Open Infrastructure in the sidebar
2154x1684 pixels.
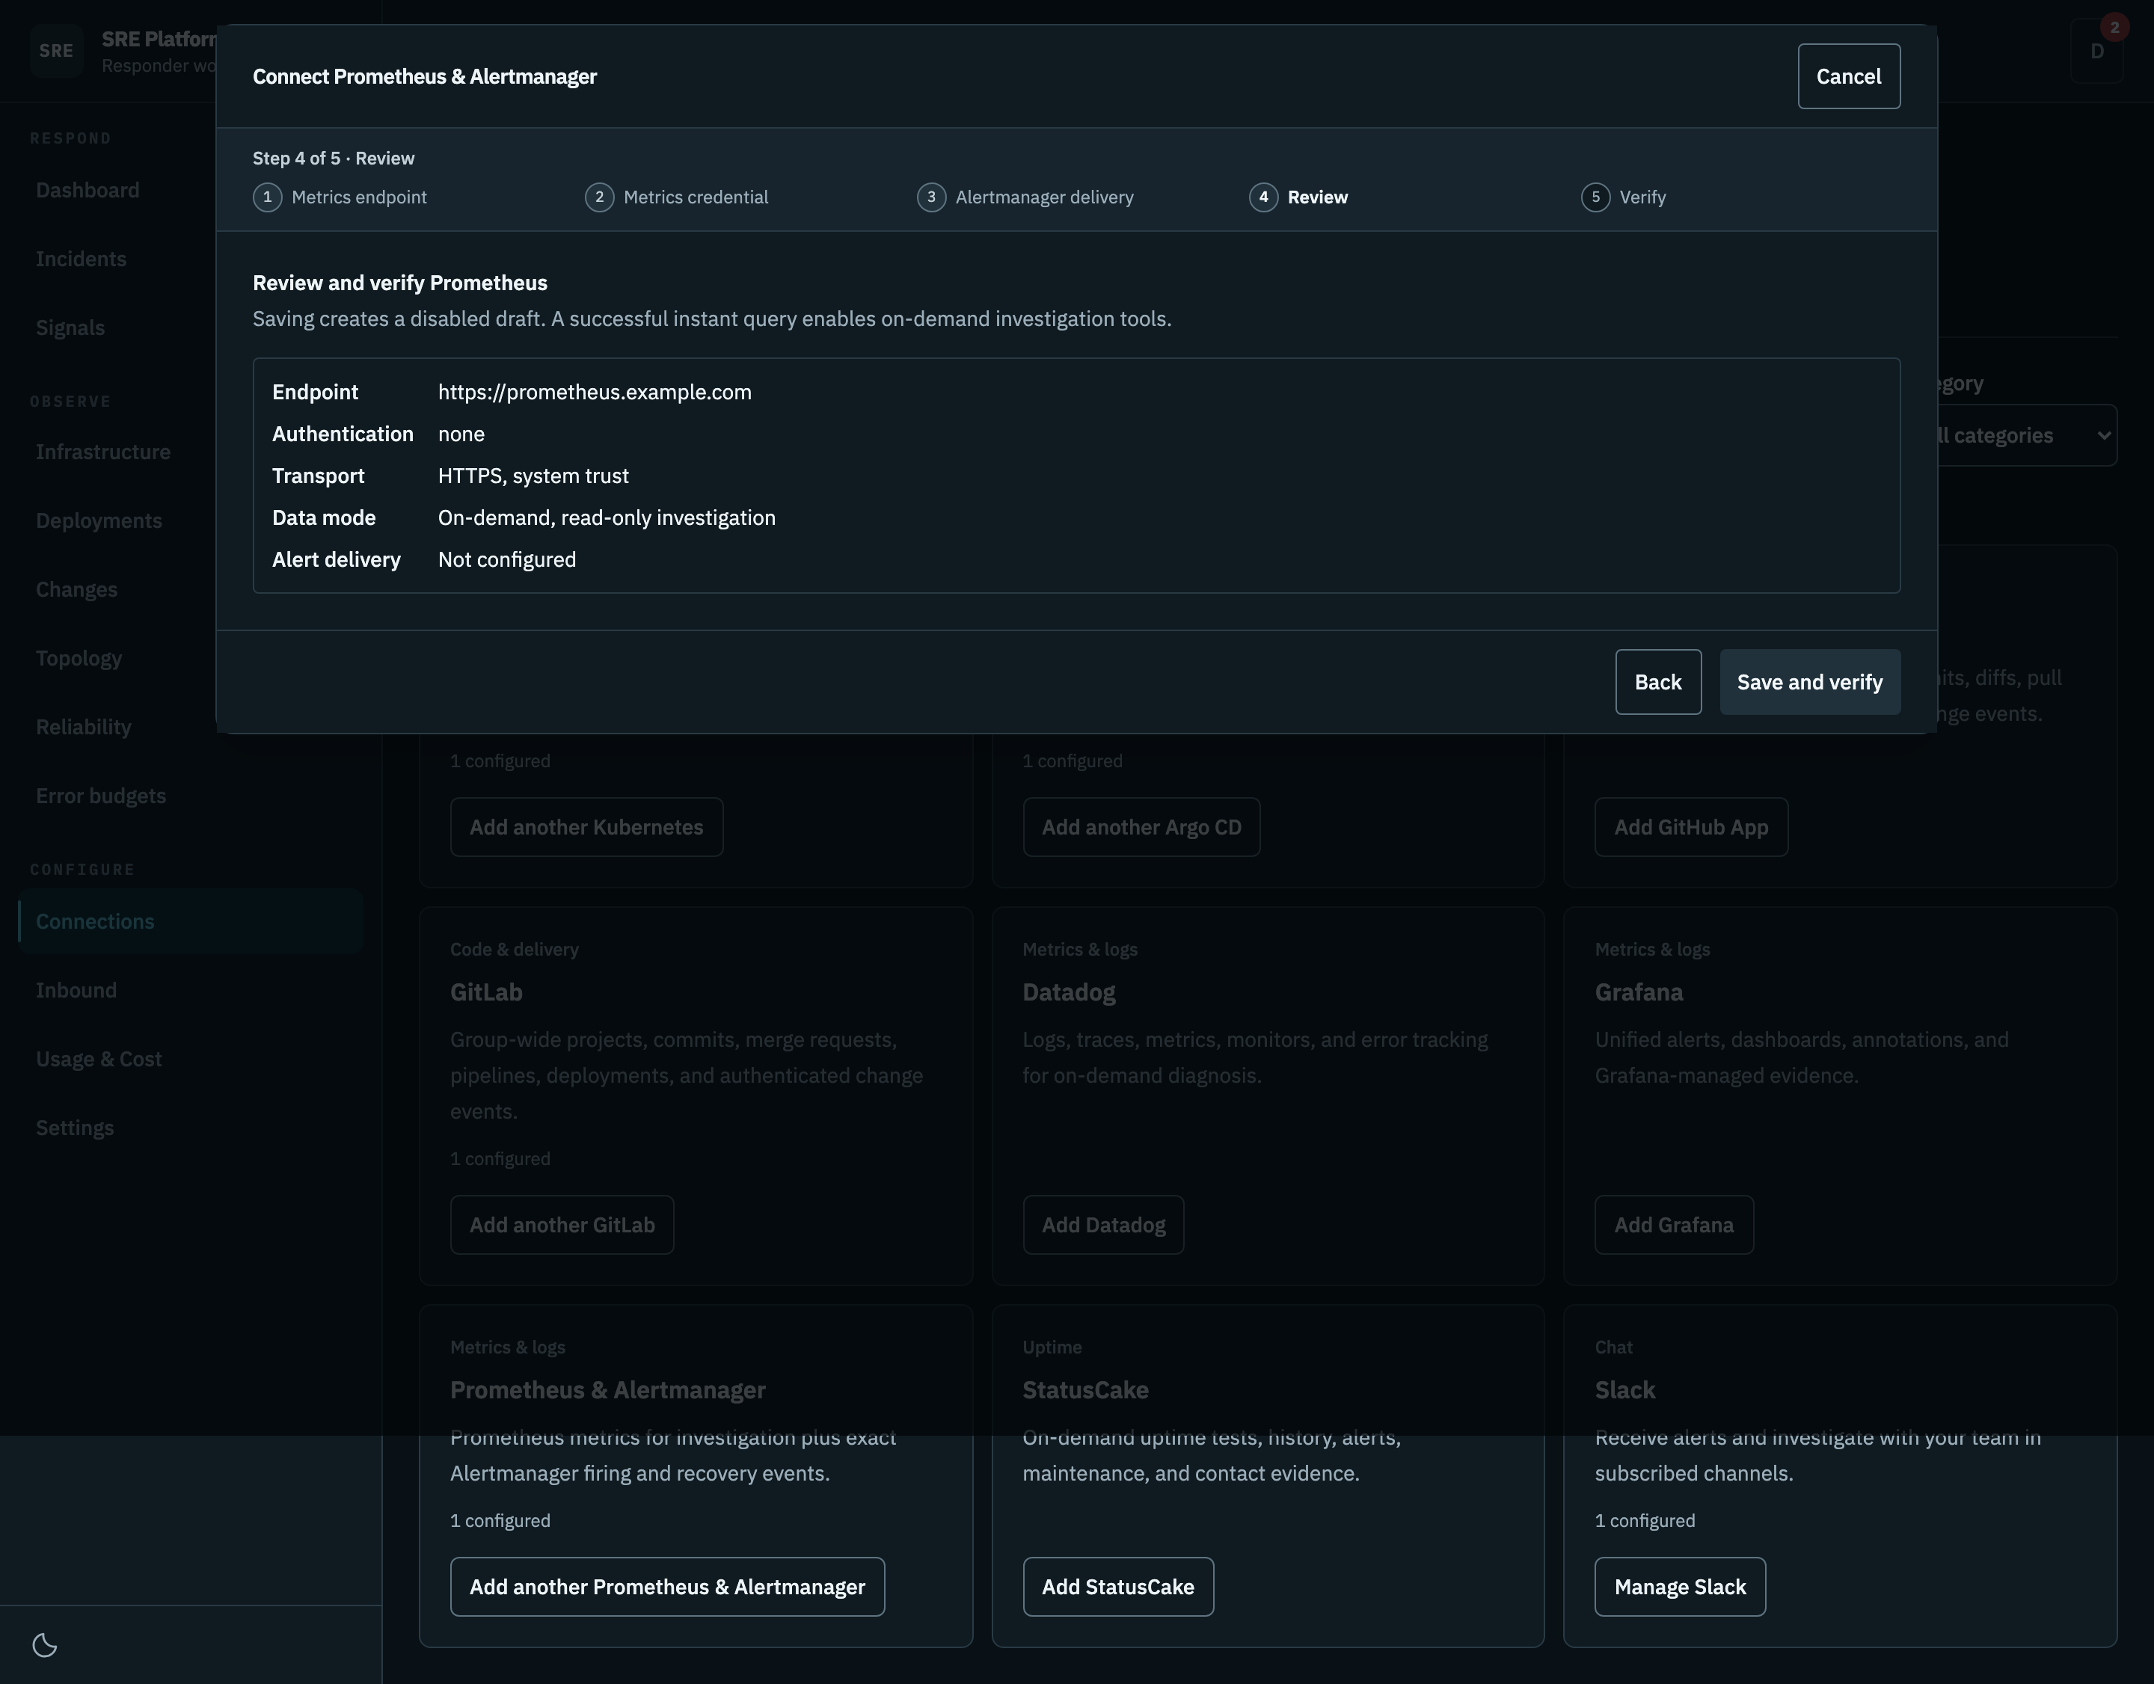(191, 452)
